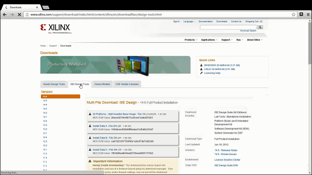The width and height of the screenshot is (312, 175).
Task: Download WINDOWS 32-bit/64-bit quick link
Action: pyautogui.click(x=222, y=65)
